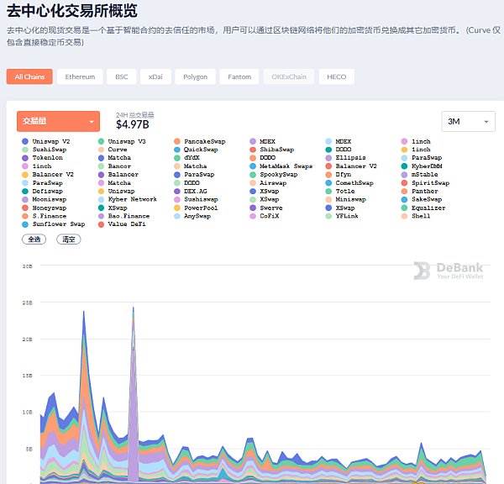The image size is (504, 484).
Task: Toggle the Equalizer legend entry
Action: (423, 208)
